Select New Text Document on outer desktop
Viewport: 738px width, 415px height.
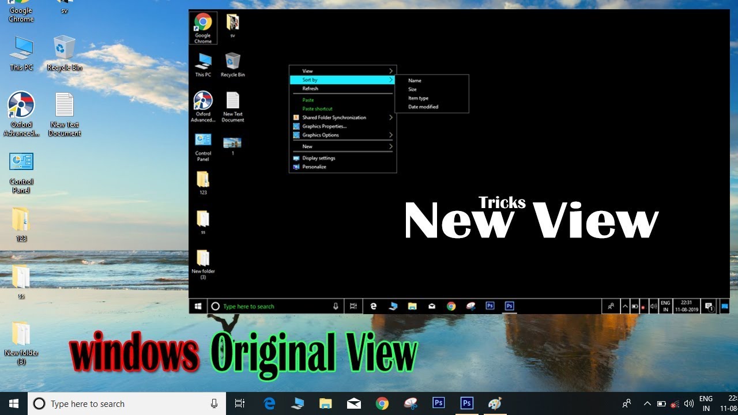tap(65, 114)
